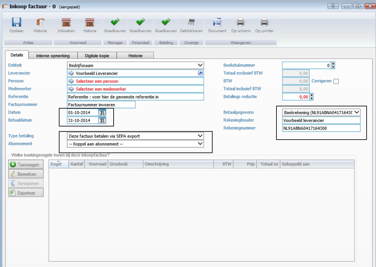Click the Toevoegen button
Image resolution: width=376 pixels, height=267 pixels.
click(26, 164)
